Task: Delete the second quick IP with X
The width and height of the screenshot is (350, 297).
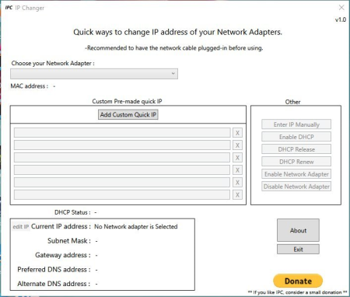Action: [x=237, y=145]
